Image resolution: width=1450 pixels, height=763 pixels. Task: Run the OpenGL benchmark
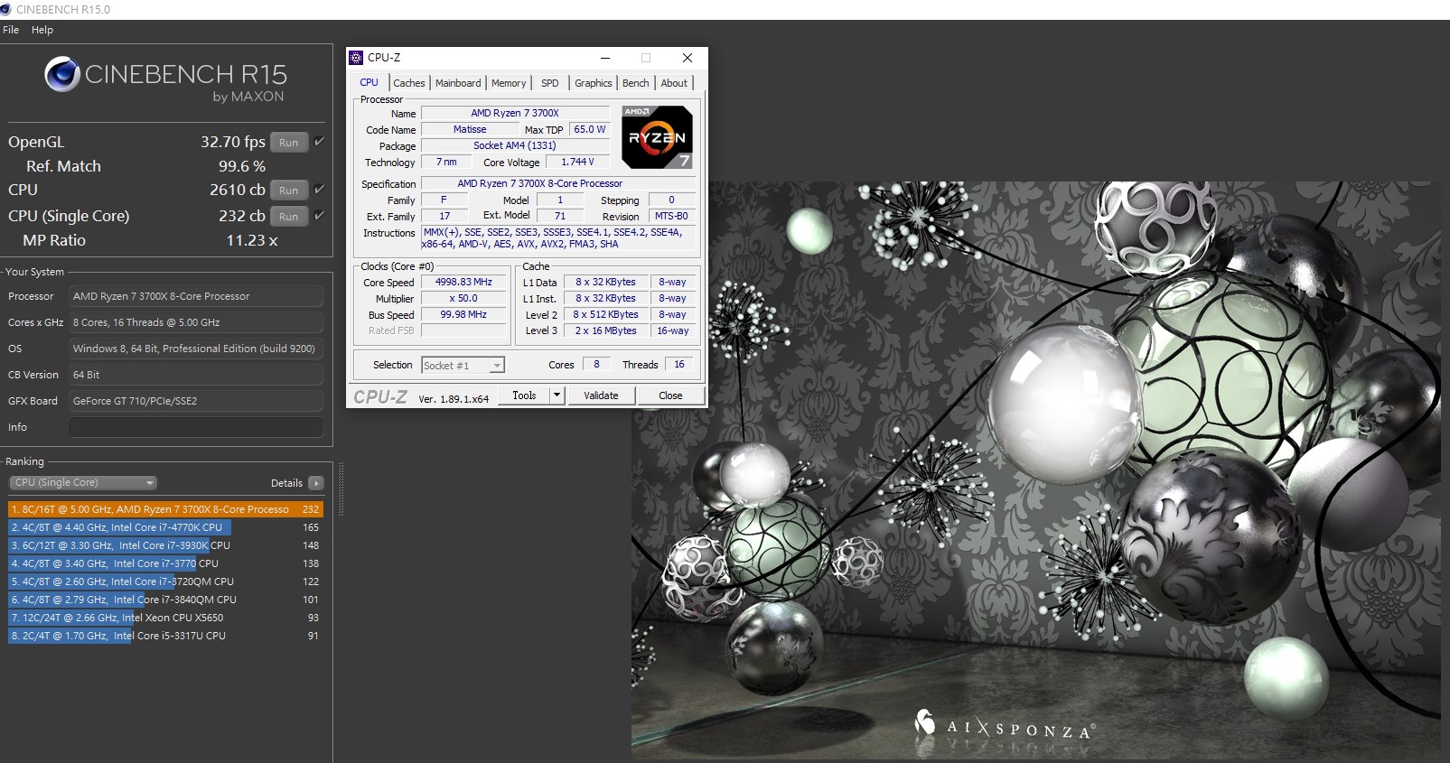(x=288, y=143)
